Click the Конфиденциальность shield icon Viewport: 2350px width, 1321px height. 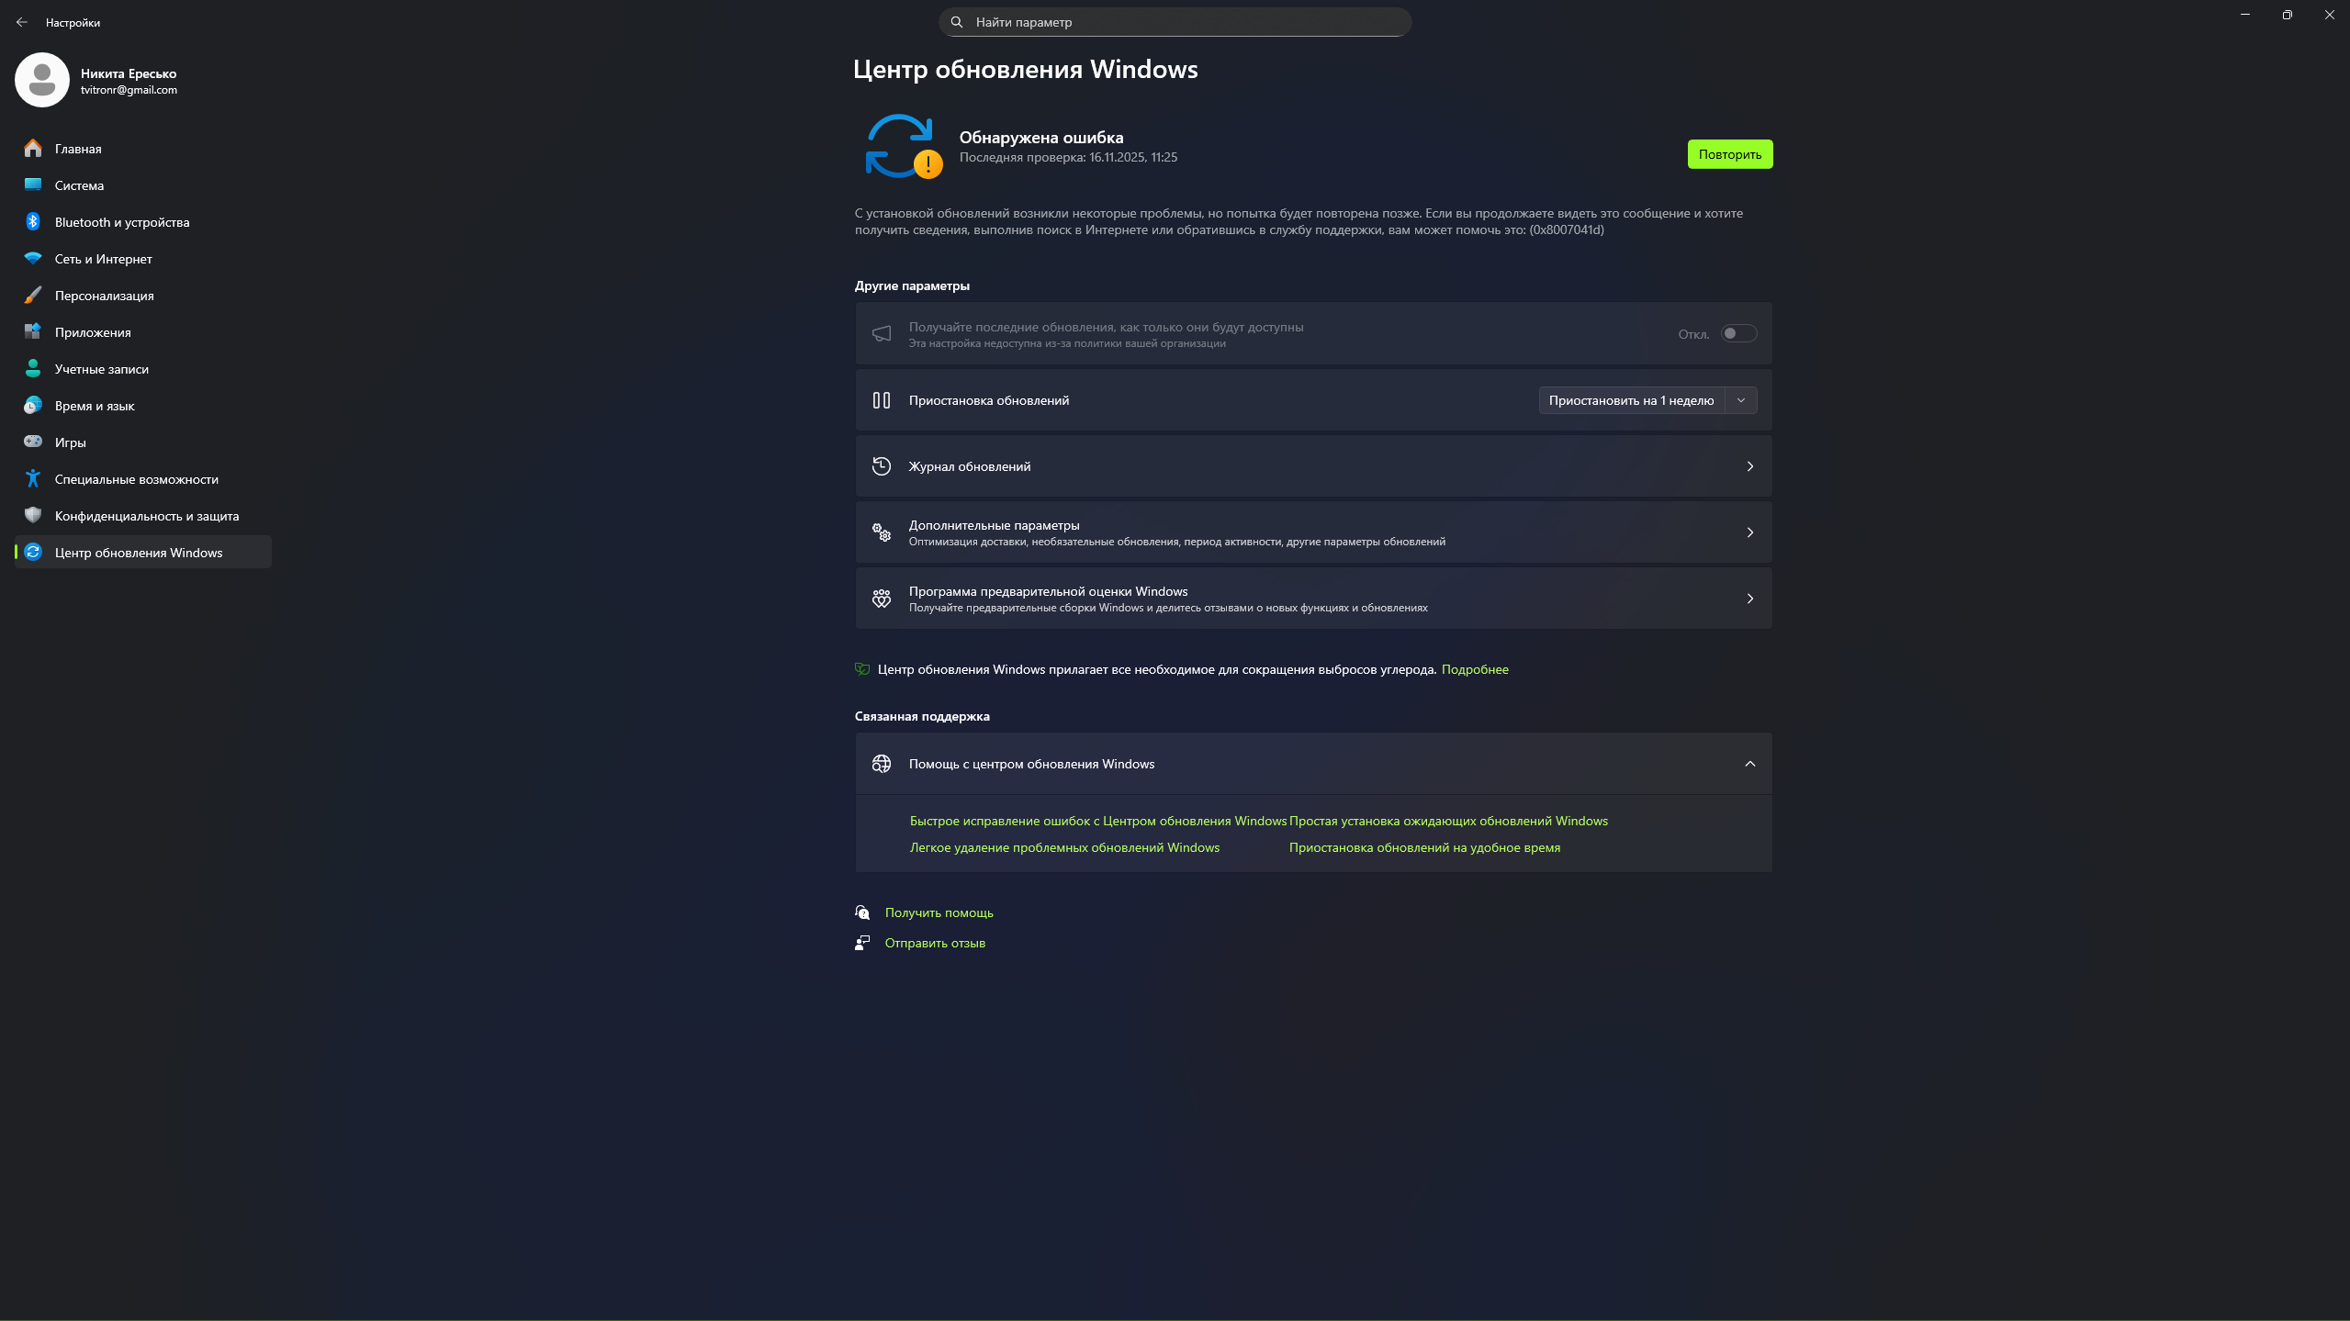click(33, 515)
